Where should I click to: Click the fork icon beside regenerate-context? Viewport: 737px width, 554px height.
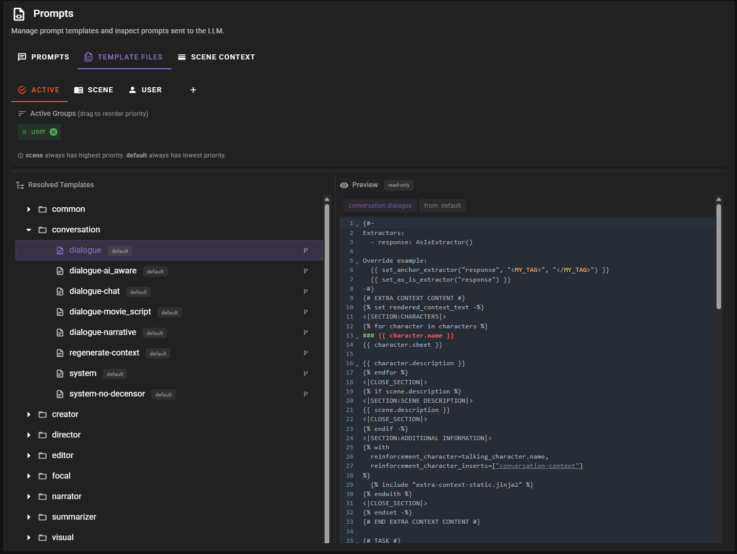306,353
